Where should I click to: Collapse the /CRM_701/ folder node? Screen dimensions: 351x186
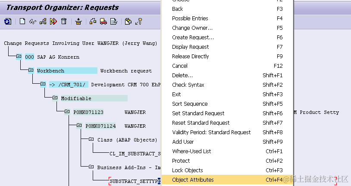coord(43,84)
